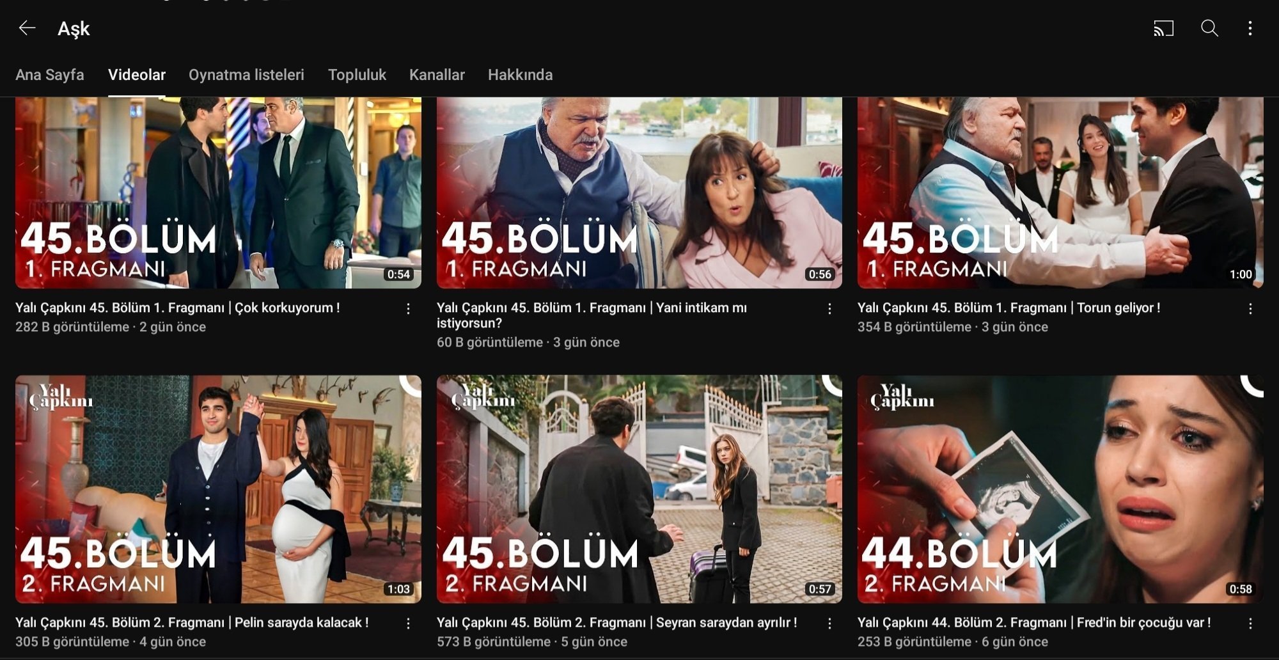Open options for 'Çok korkuyorum' video

tap(408, 309)
